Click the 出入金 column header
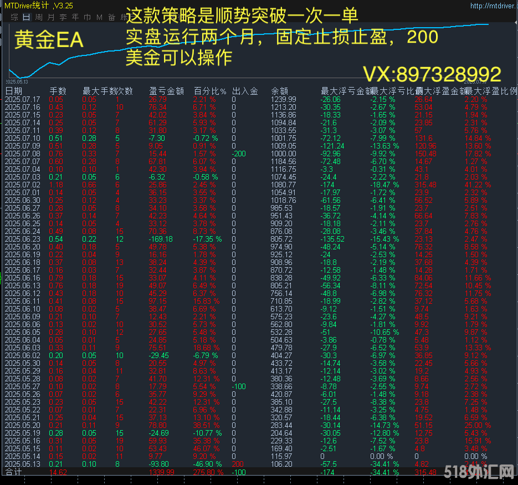The width and height of the screenshot is (518, 485). (245, 91)
